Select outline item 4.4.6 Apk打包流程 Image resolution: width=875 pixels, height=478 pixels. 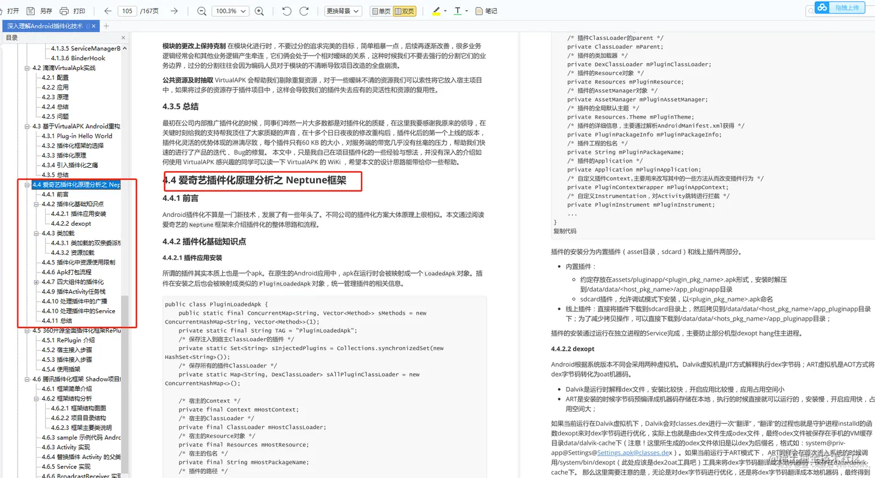(x=66, y=272)
